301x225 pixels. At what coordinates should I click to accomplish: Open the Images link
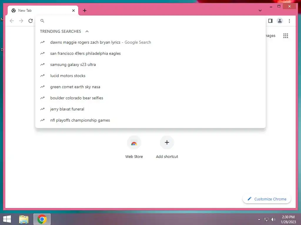270,35
